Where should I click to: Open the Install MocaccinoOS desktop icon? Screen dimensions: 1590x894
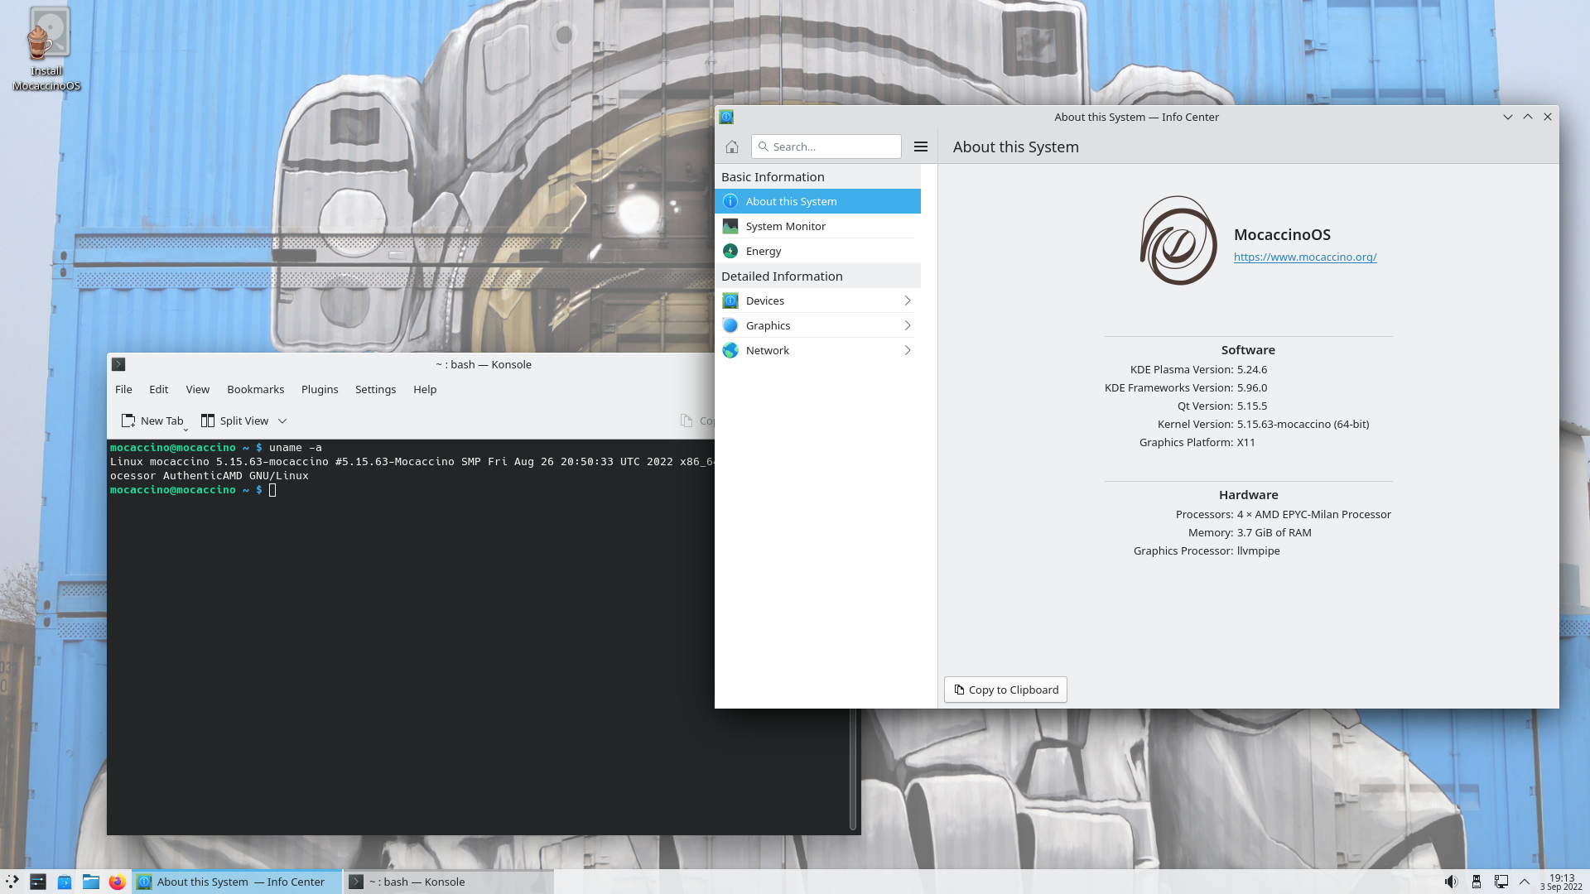click(46, 48)
